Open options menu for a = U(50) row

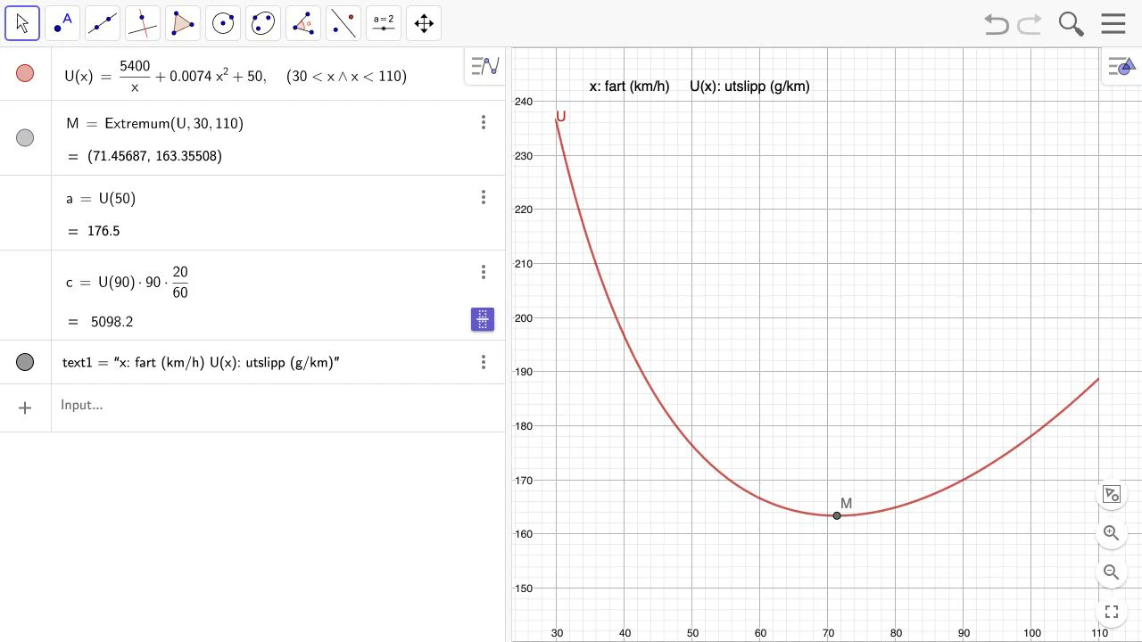pos(484,197)
